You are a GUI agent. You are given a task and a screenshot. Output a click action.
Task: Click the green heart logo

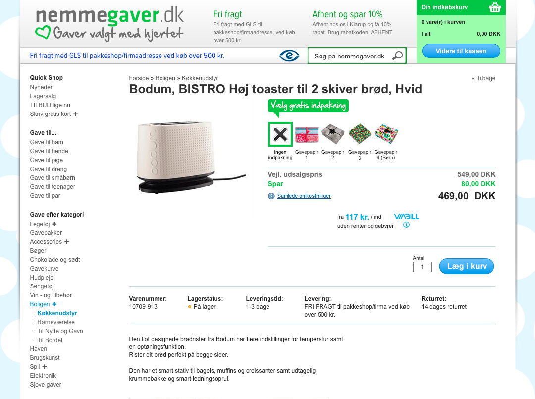click(x=43, y=32)
